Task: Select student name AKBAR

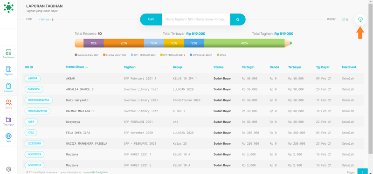Action: (x=70, y=78)
